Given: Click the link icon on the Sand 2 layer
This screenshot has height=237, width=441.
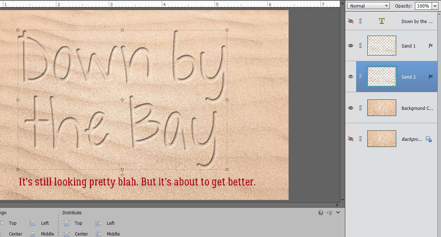Looking at the screenshot, I should (360, 77).
